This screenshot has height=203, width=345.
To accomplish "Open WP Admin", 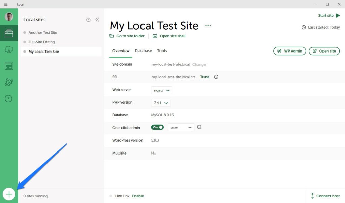I will tap(289, 51).
